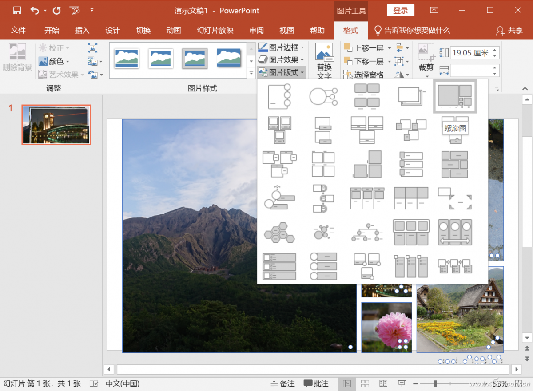Click the zoom slider handle
This screenshot has width=533, height=391.
[x=435, y=383]
